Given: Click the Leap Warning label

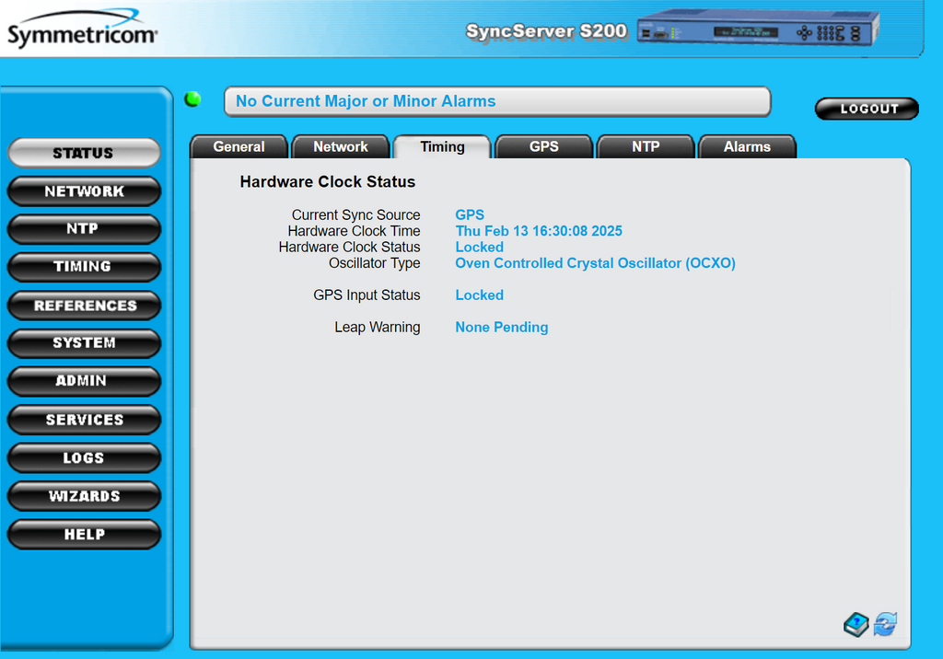Looking at the screenshot, I should point(378,327).
